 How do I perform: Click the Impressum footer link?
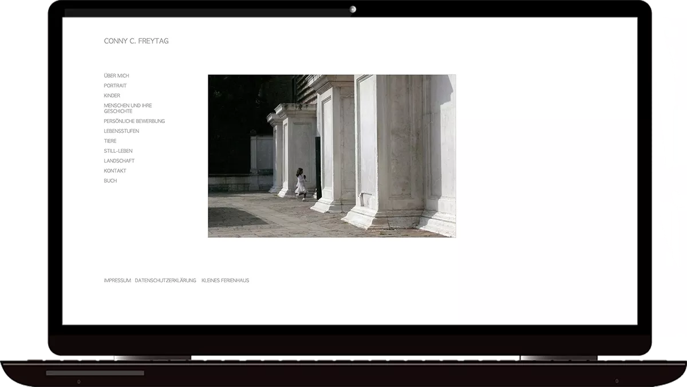117,281
